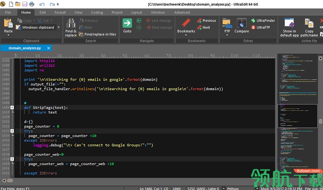Expand the StripTags function fold at line 1509
Image resolution: width=323 pixels, height=190 pixels.
click(x=12, y=107)
